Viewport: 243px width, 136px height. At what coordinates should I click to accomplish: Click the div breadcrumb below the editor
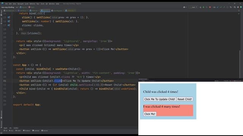11,128
